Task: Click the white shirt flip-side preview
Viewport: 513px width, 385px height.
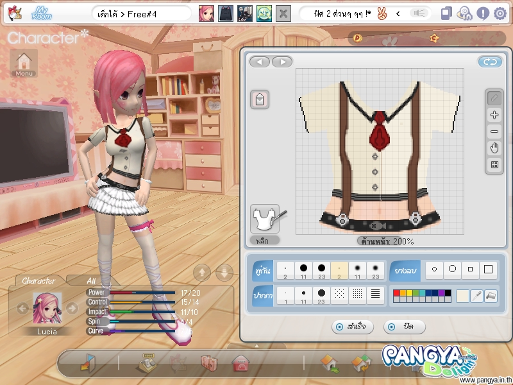Action: coord(265,219)
